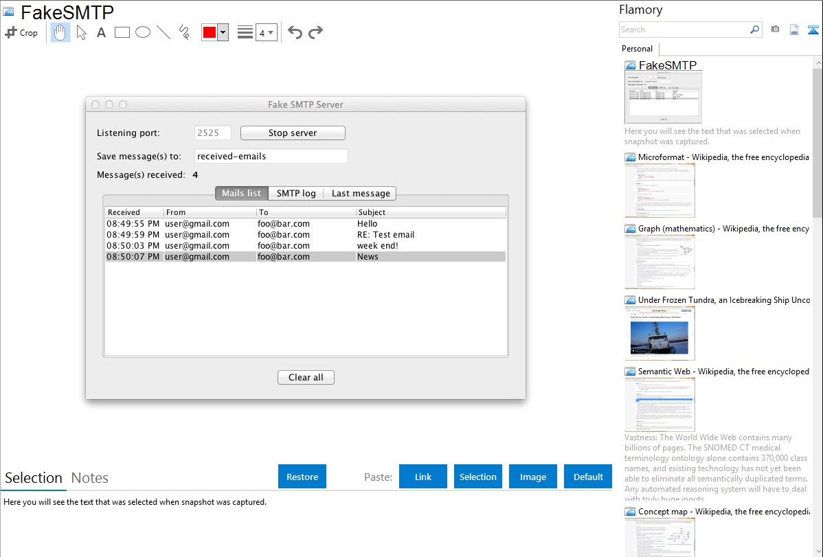This screenshot has width=823, height=557.
Task: Click the Listening port field showing 2525
Action: tap(212, 133)
